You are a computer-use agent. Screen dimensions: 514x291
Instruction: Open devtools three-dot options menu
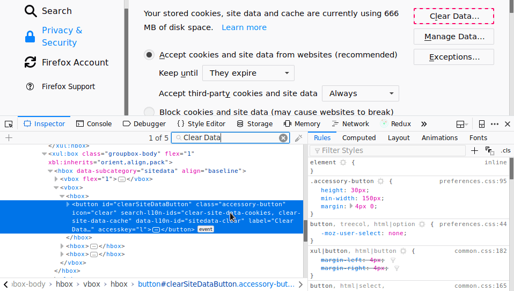(x=495, y=124)
